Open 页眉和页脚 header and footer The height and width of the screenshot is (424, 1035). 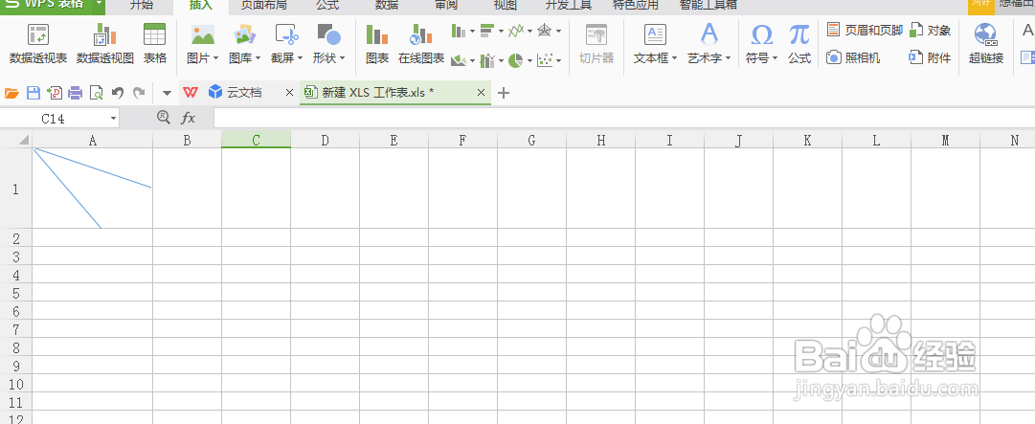click(x=864, y=30)
